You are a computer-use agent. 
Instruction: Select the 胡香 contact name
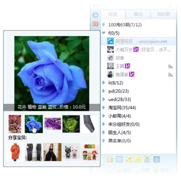click(x=120, y=58)
